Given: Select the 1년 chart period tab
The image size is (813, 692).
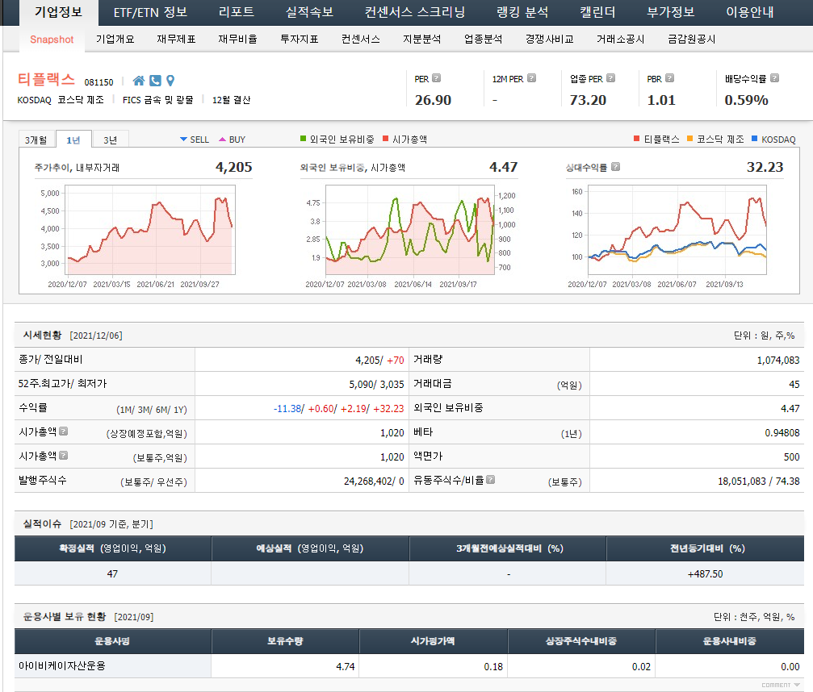Looking at the screenshot, I should 73,140.
